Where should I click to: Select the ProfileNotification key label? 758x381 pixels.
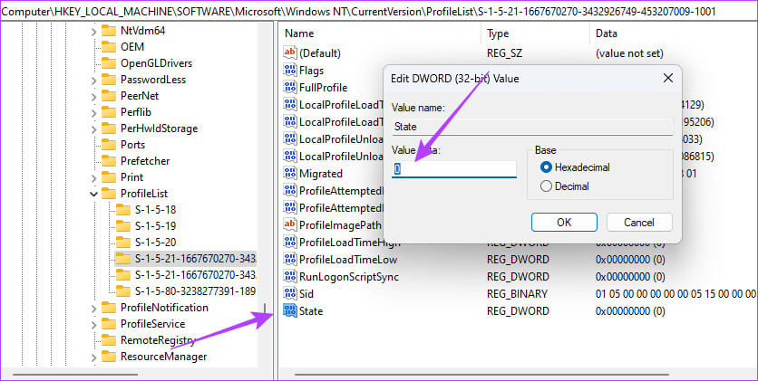pos(164,307)
